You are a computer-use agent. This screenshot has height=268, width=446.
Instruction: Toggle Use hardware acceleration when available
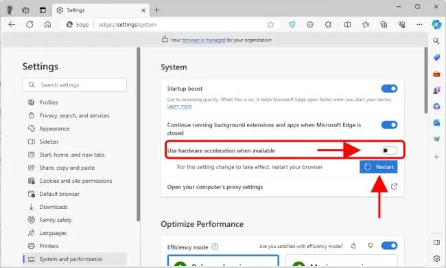(389, 150)
